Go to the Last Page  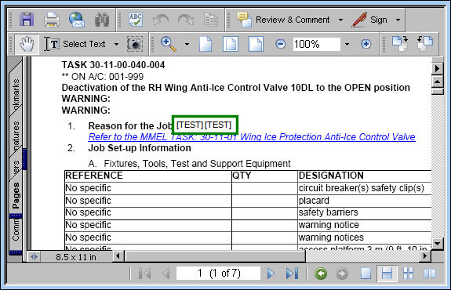click(x=292, y=274)
